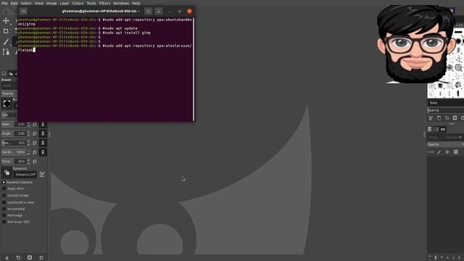464x261 pixels.
Task: Reset Spacing value icon
Action: (35, 143)
